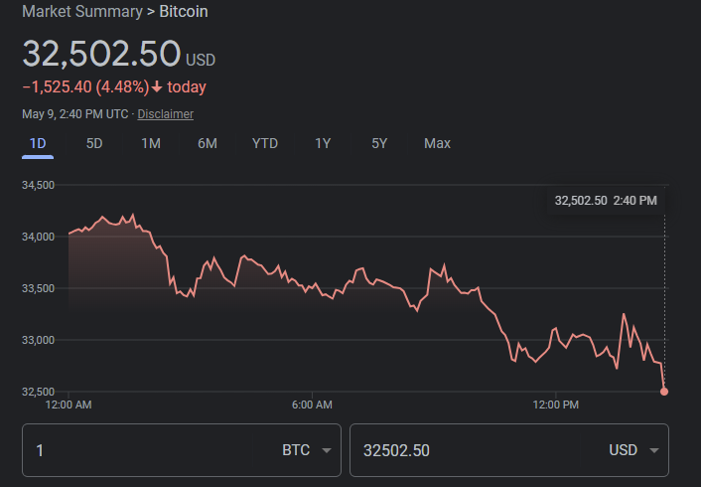Click the Bitcoin breadcrumb title
701x487 pixels.
(x=184, y=11)
